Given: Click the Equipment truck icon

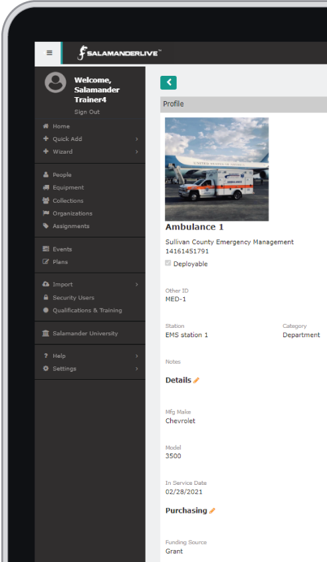Looking at the screenshot, I should 45,188.
